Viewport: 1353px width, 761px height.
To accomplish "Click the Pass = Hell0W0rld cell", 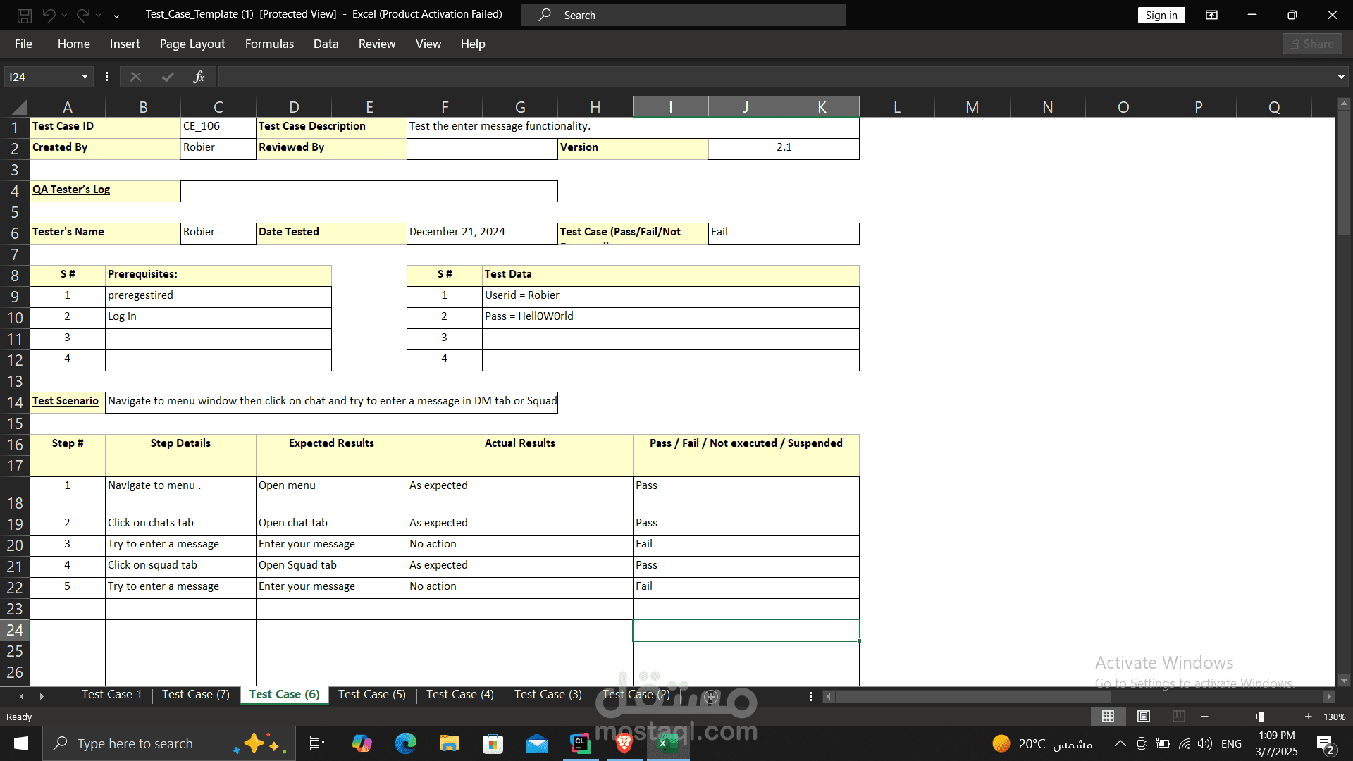I will [x=670, y=317].
